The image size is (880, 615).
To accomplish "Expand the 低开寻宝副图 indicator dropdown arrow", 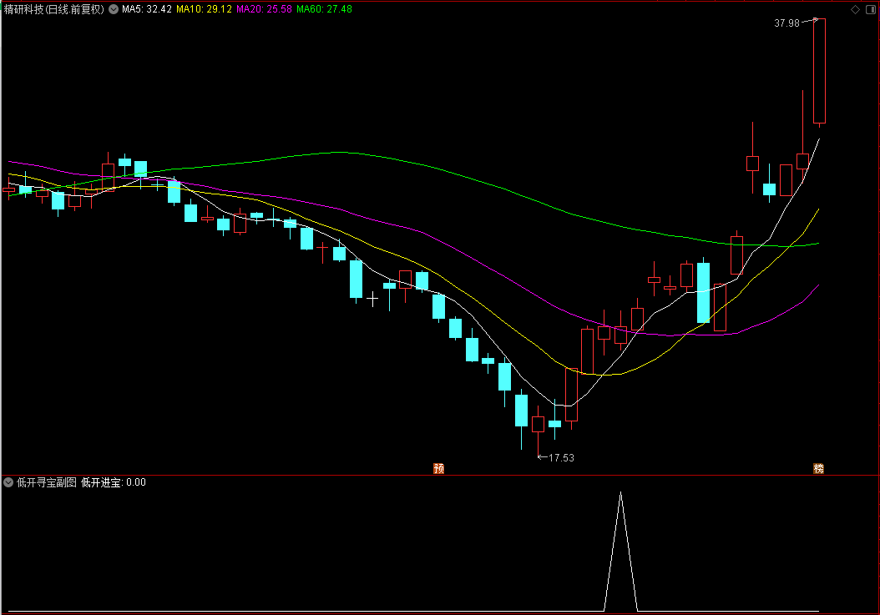I will click(x=8, y=482).
